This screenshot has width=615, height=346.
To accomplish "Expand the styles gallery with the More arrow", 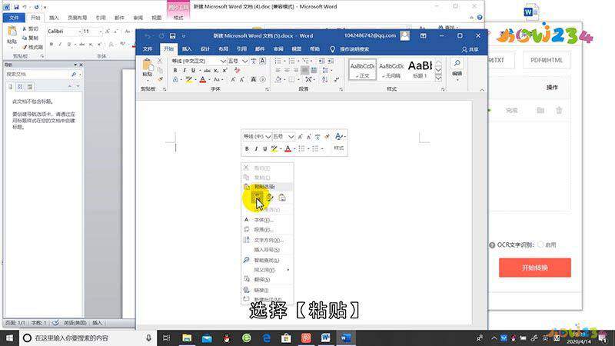I will click(x=438, y=79).
